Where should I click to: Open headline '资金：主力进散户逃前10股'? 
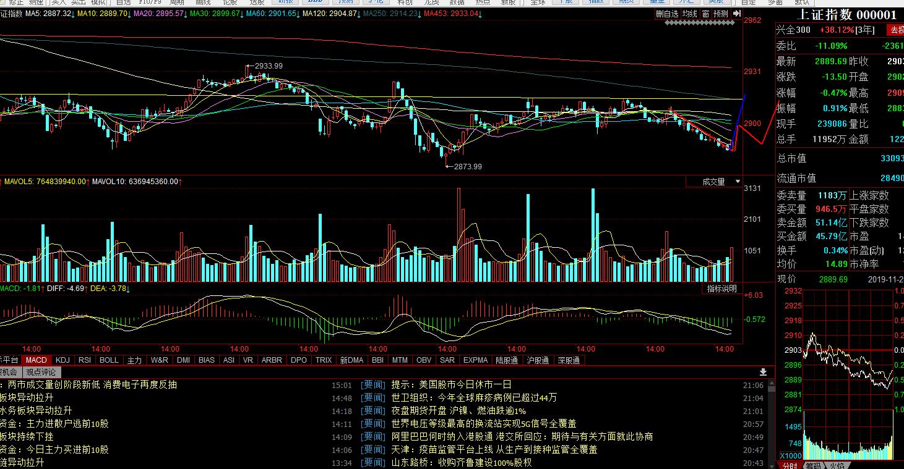click(54, 423)
